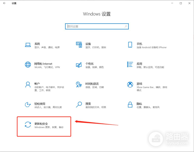This screenshot has height=152, width=194.
Task: Choose the 游戏 heading
Action: click(x=139, y=84)
